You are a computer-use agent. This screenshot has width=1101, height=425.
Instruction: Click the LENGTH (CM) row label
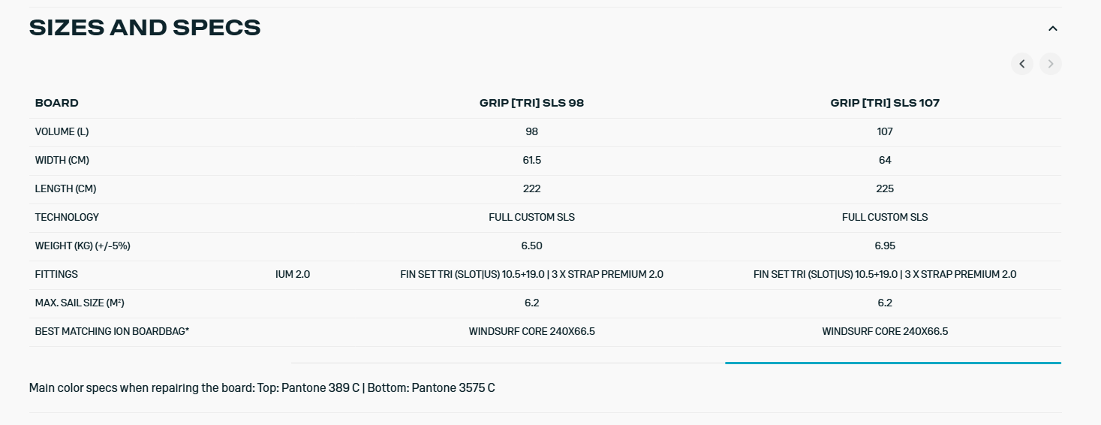(65, 188)
